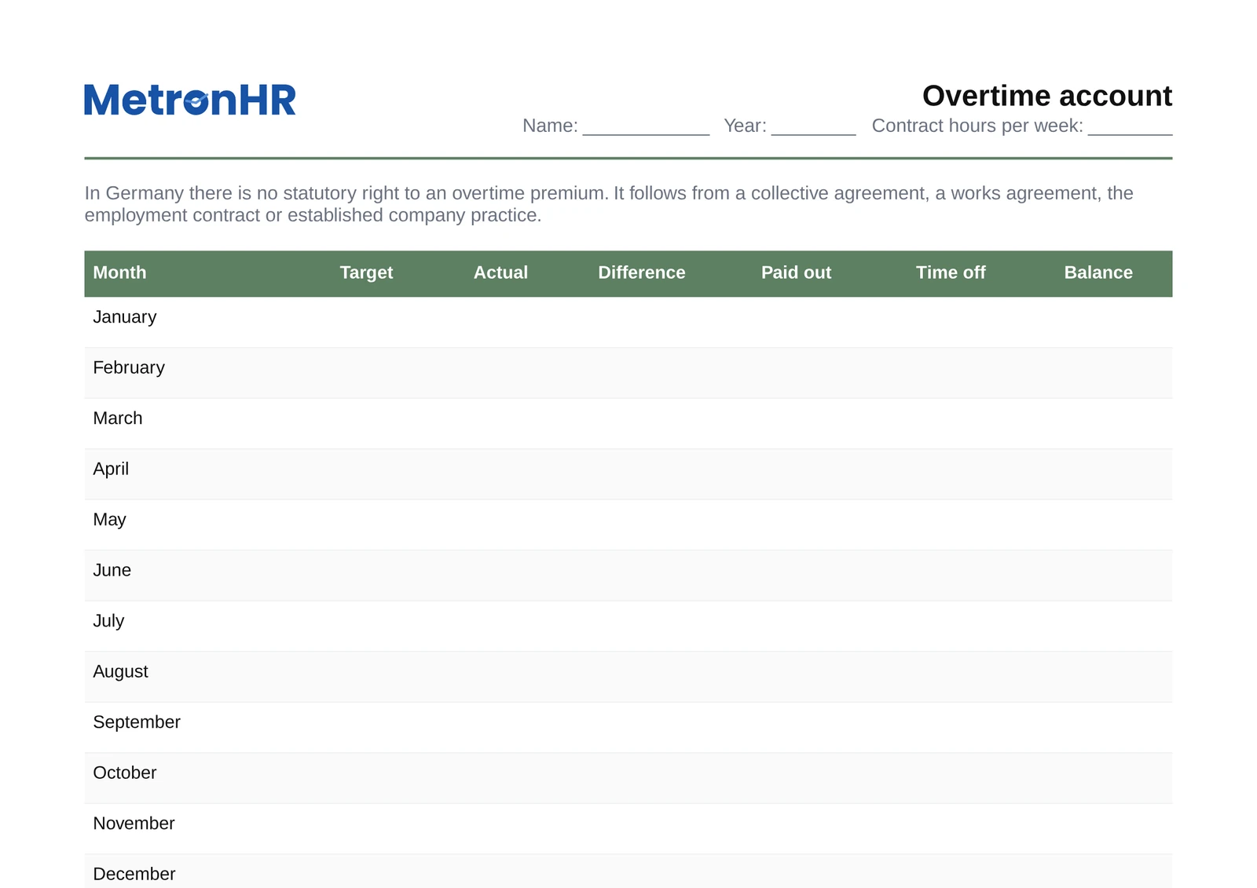Click the Contract hours per week blank
Screen dimensions: 1257x888
point(1130,127)
